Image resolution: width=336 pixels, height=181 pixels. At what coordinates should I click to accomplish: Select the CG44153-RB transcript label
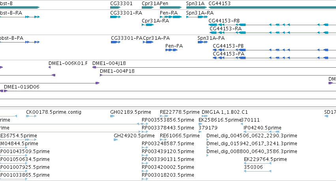[x=224, y=21]
